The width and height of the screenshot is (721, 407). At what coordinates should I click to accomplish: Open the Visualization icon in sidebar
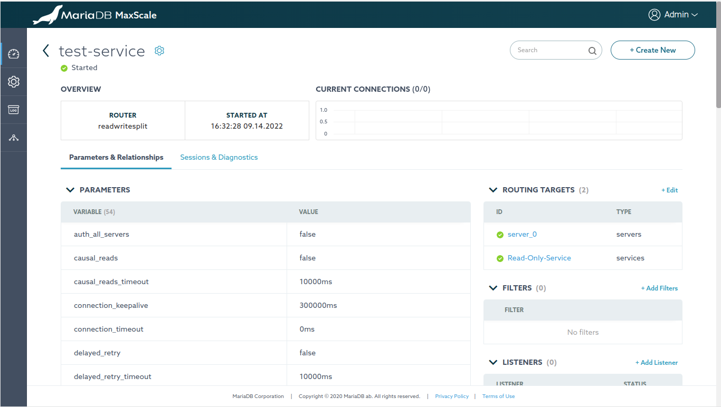pyautogui.click(x=14, y=138)
